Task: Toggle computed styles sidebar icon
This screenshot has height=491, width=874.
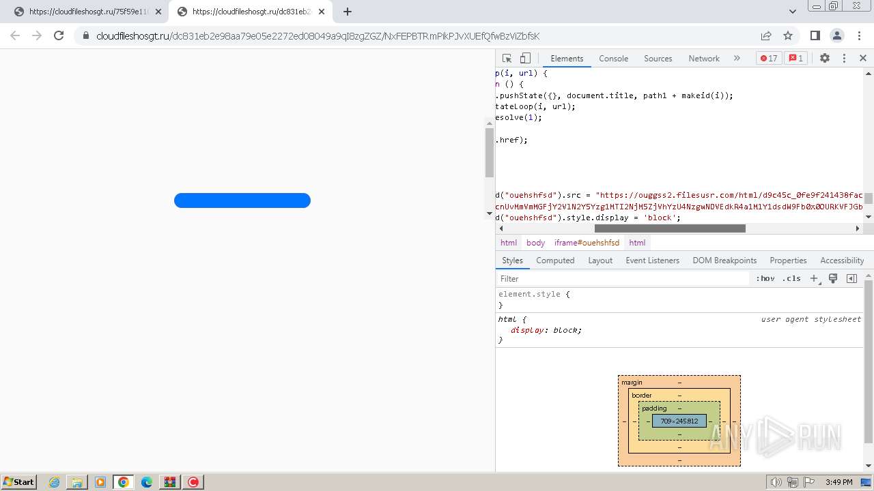Action: 851,278
